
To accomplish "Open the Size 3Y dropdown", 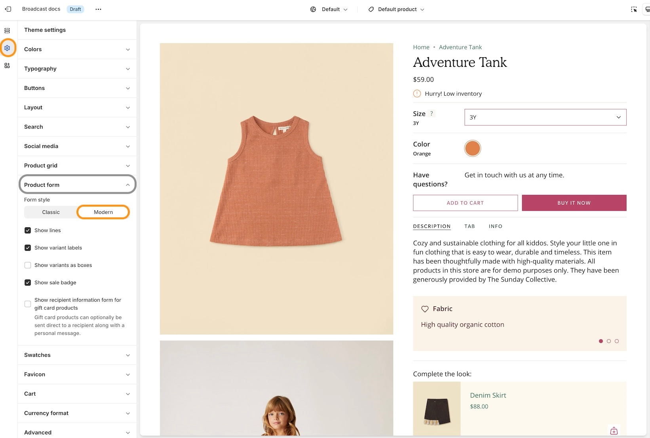I will tap(545, 117).
